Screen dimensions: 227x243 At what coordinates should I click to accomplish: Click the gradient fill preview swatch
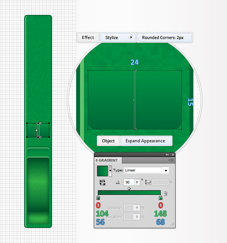(x=103, y=171)
